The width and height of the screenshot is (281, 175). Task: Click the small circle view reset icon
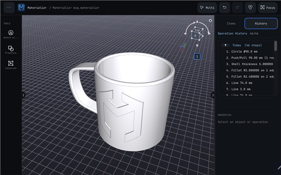[x=210, y=21]
